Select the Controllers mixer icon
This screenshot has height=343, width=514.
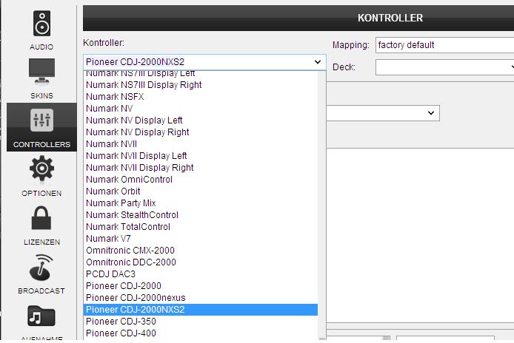click(x=41, y=120)
